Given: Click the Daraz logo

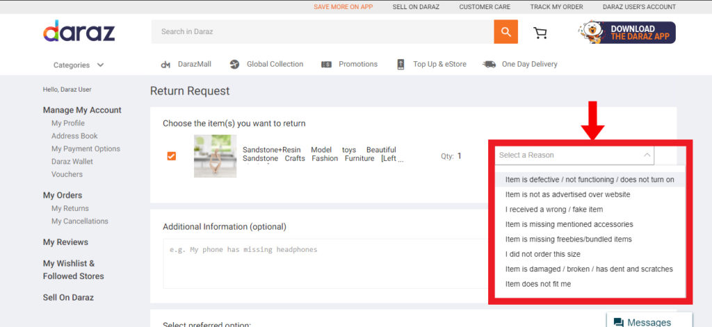Looking at the screenshot, I should click(79, 31).
